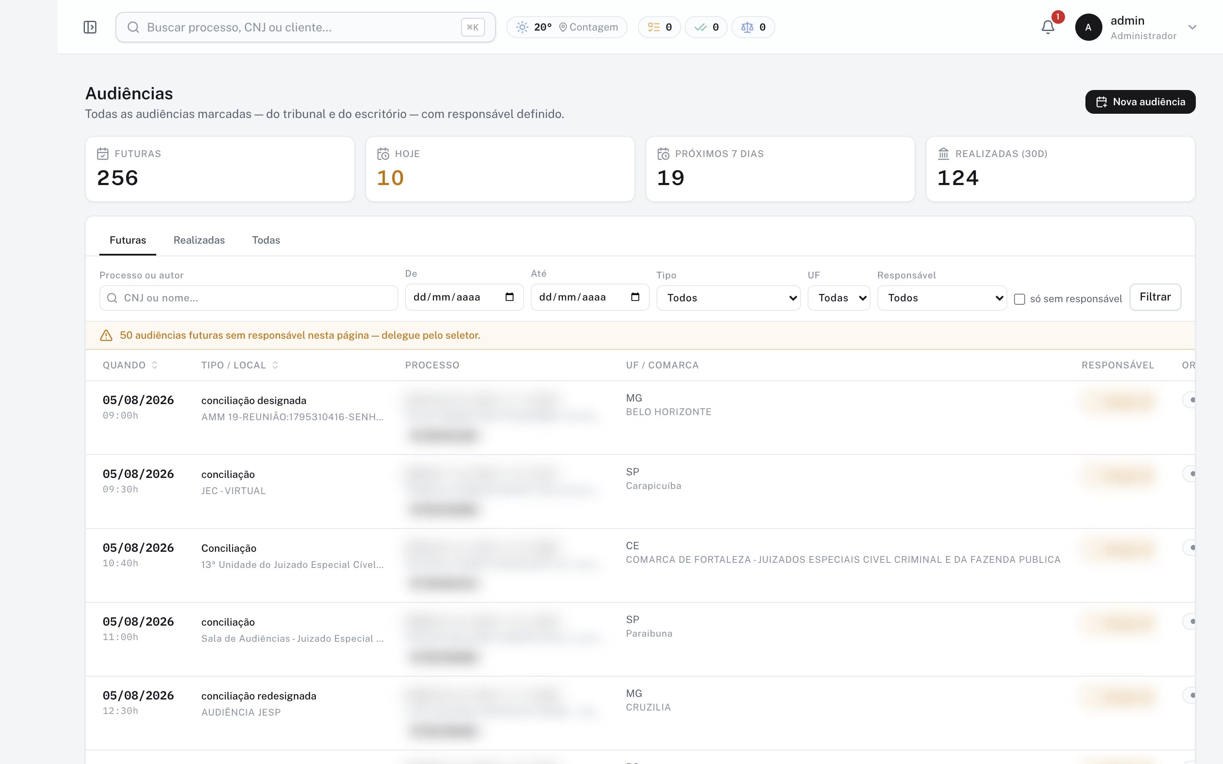This screenshot has height=764, width=1223.
Task: Click the warning triangle in the alert banner
Action: click(x=106, y=335)
